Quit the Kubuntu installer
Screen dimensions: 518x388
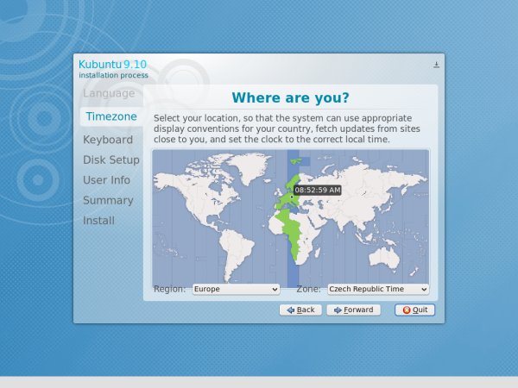pos(415,310)
